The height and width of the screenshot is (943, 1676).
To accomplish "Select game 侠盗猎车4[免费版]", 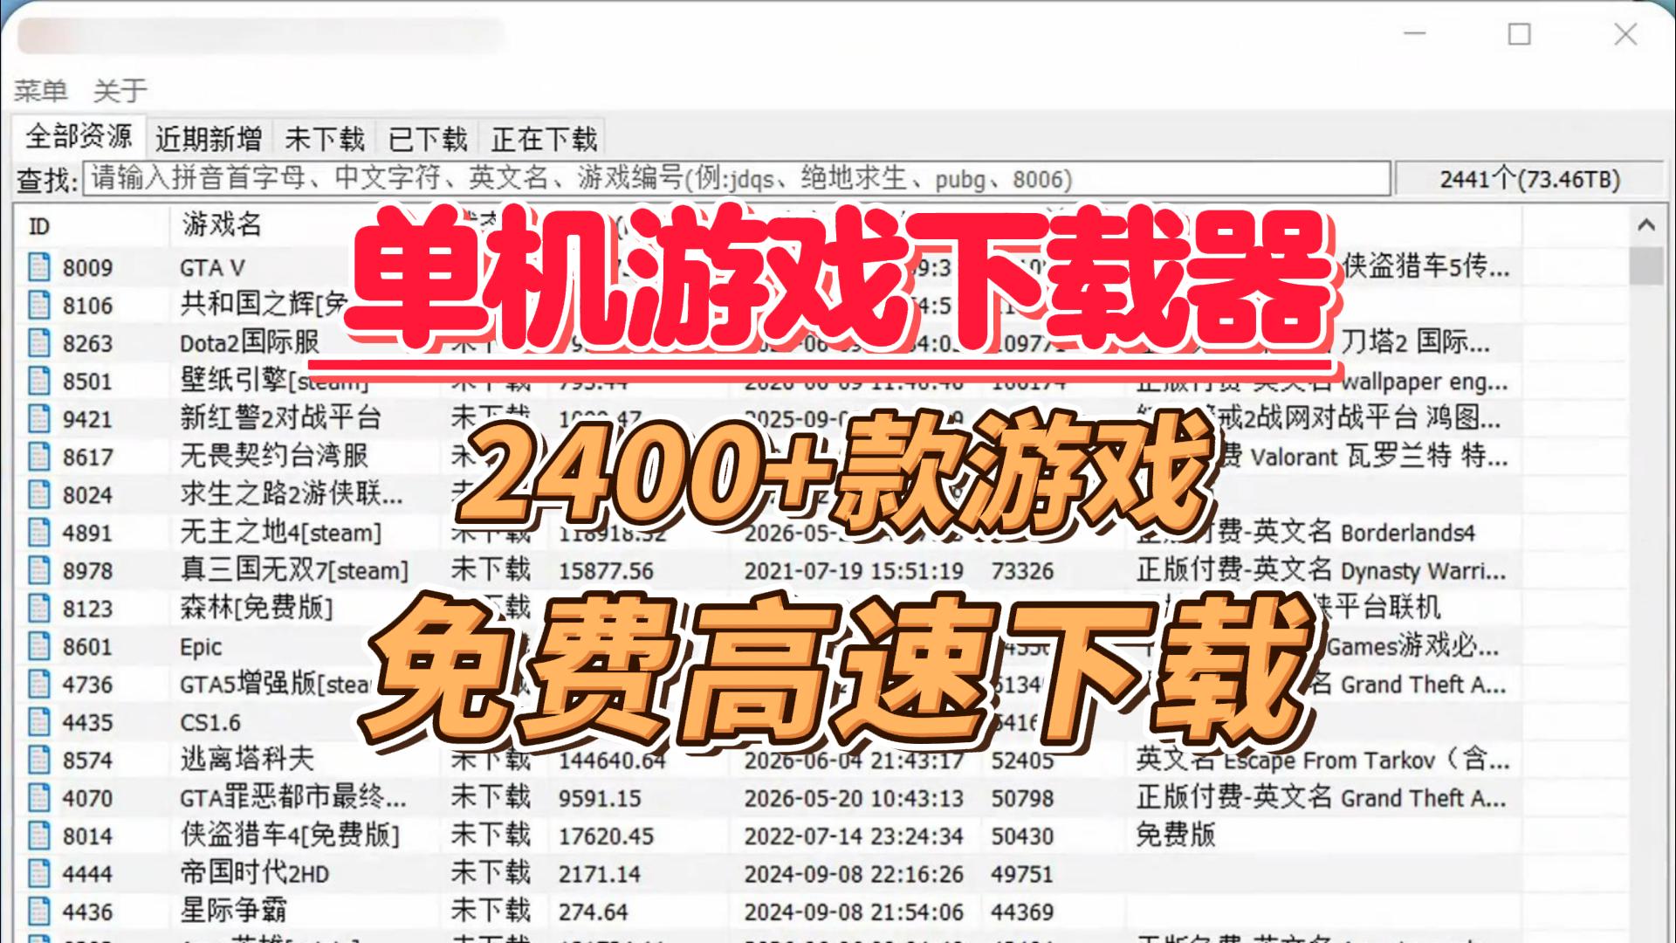I will (x=290, y=836).
